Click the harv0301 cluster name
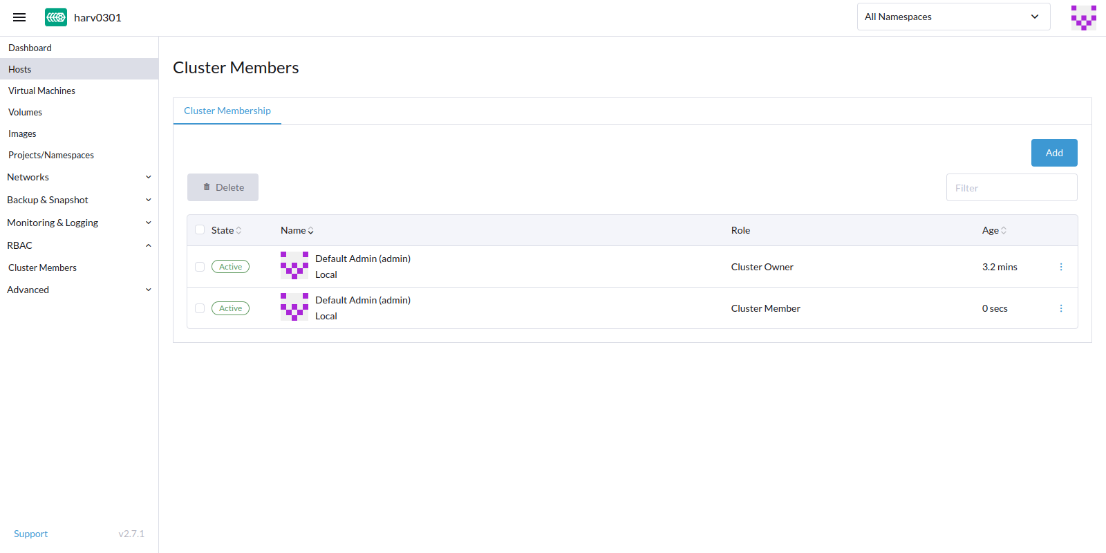The image size is (1106, 553). click(97, 17)
